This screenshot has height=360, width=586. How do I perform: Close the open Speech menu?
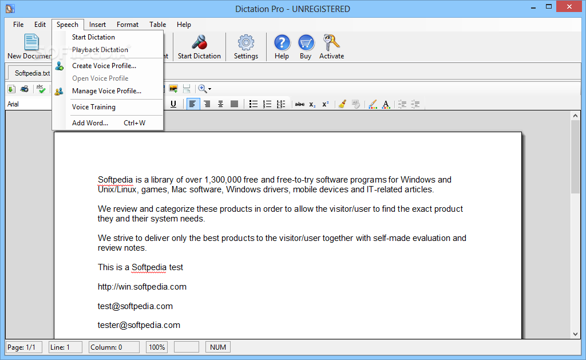coord(68,24)
